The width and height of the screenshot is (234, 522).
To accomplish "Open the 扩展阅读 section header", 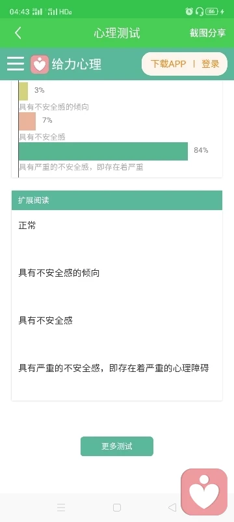I will (117, 200).
